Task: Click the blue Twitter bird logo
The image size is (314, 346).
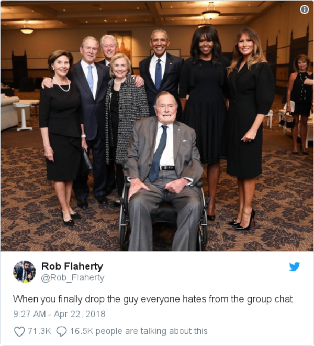Action: coord(295,266)
